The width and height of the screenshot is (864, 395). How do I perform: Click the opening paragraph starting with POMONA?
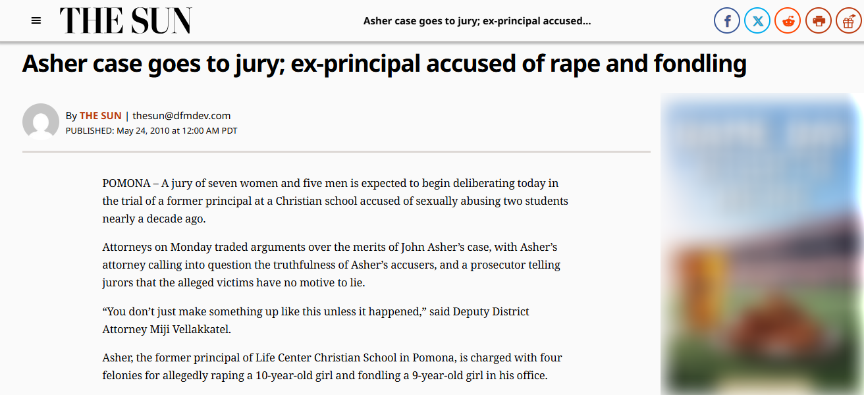pos(335,201)
